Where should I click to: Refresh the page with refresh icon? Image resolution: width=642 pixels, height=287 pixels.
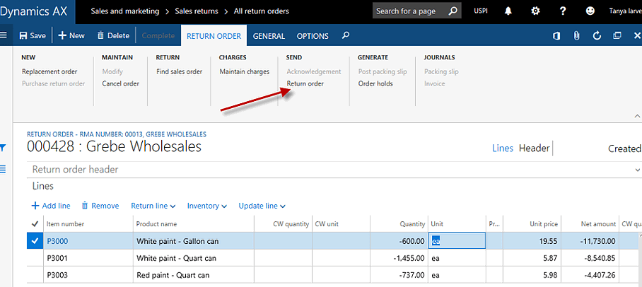click(597, 35)
